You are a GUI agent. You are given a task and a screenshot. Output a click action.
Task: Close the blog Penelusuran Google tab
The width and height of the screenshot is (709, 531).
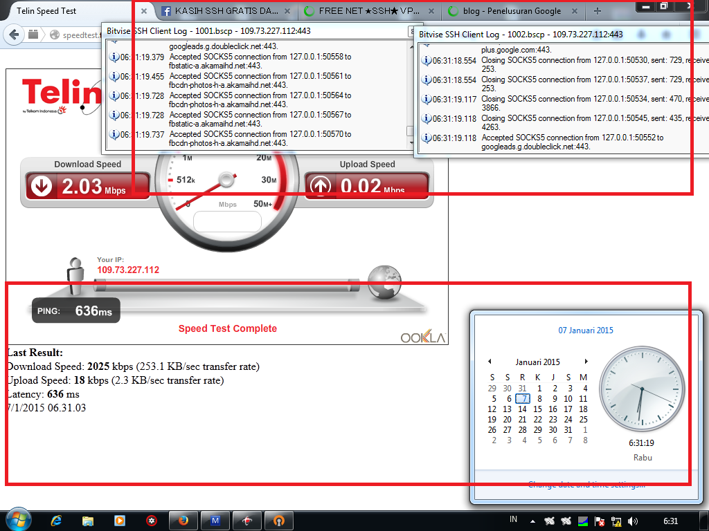pyautogui.click(x=574, y=11)
